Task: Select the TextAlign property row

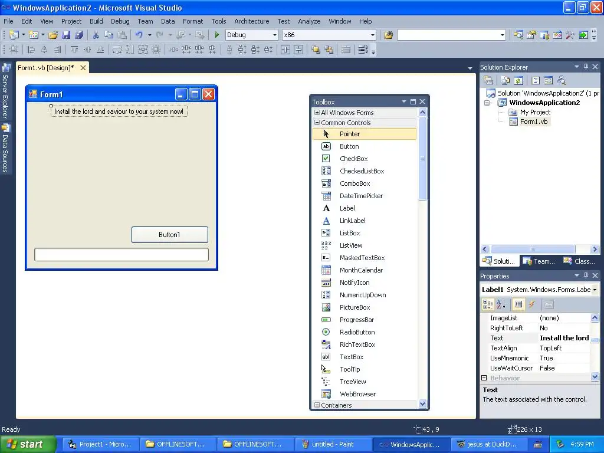Action: pos(536,348)
